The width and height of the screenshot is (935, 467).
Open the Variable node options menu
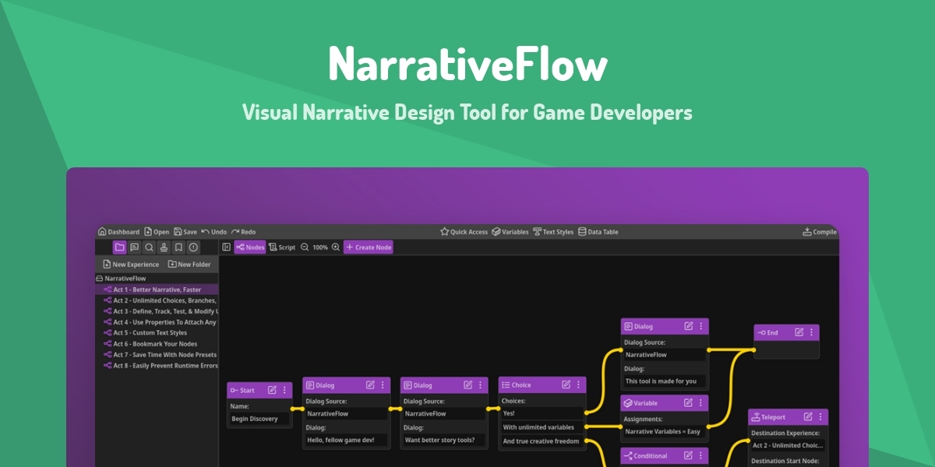pyautogui.click(x=700, y=403)
